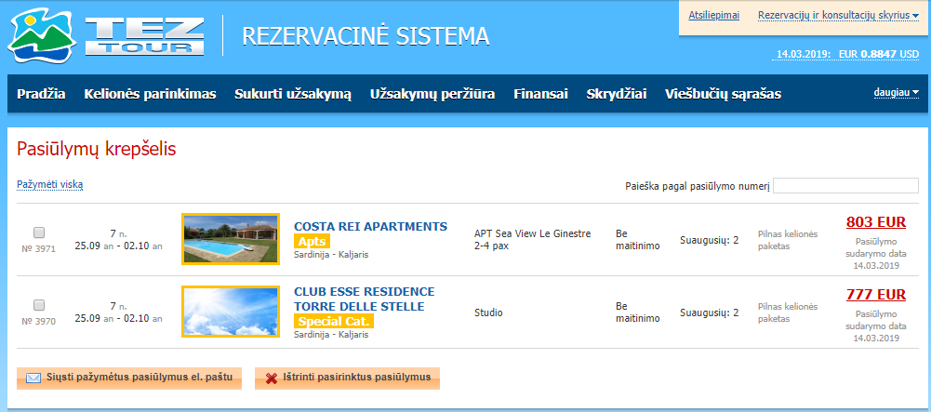Open Finansai menu item
The image size is (931, 412).
tap(541, 94)
